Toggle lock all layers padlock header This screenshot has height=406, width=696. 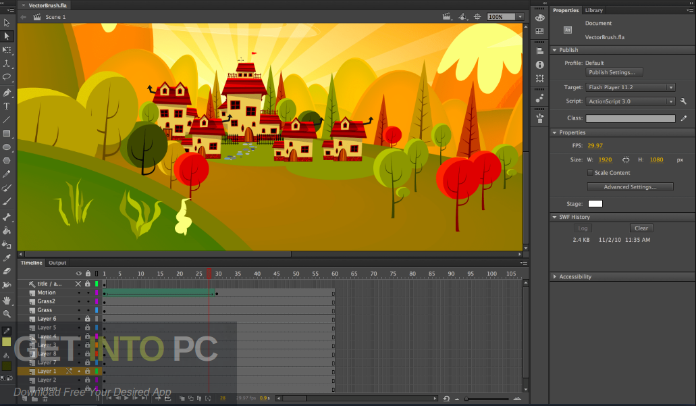click(x=88, y=274)
